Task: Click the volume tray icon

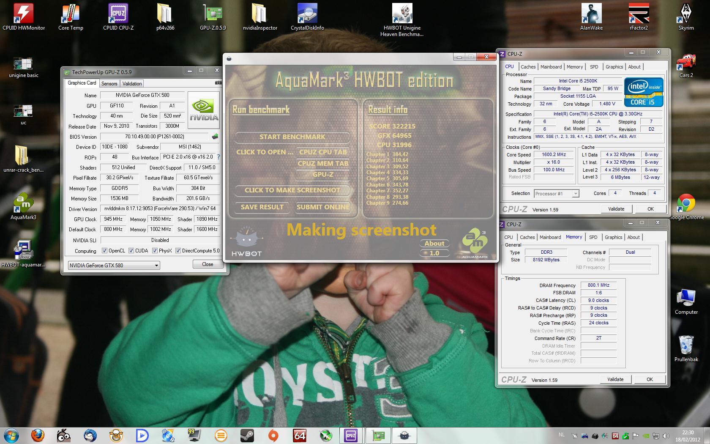Action: coord(666,436)
